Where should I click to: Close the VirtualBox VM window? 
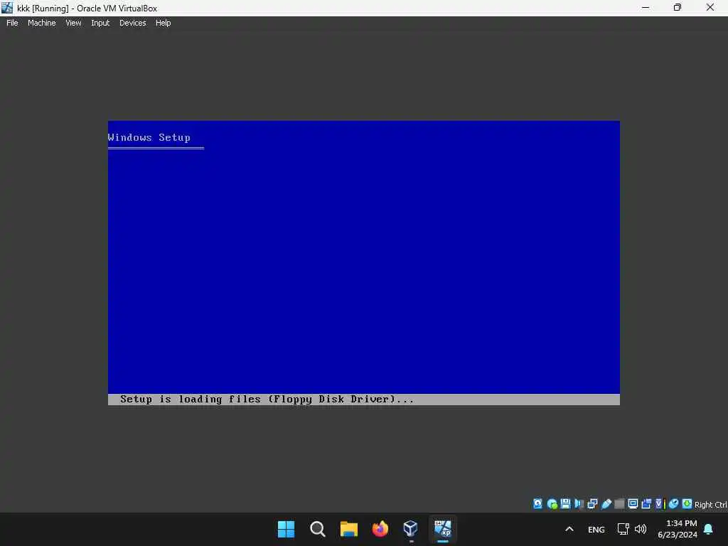coord(710,7)
